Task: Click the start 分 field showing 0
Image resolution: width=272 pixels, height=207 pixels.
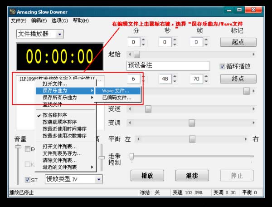Action: [x=134, y=42]
